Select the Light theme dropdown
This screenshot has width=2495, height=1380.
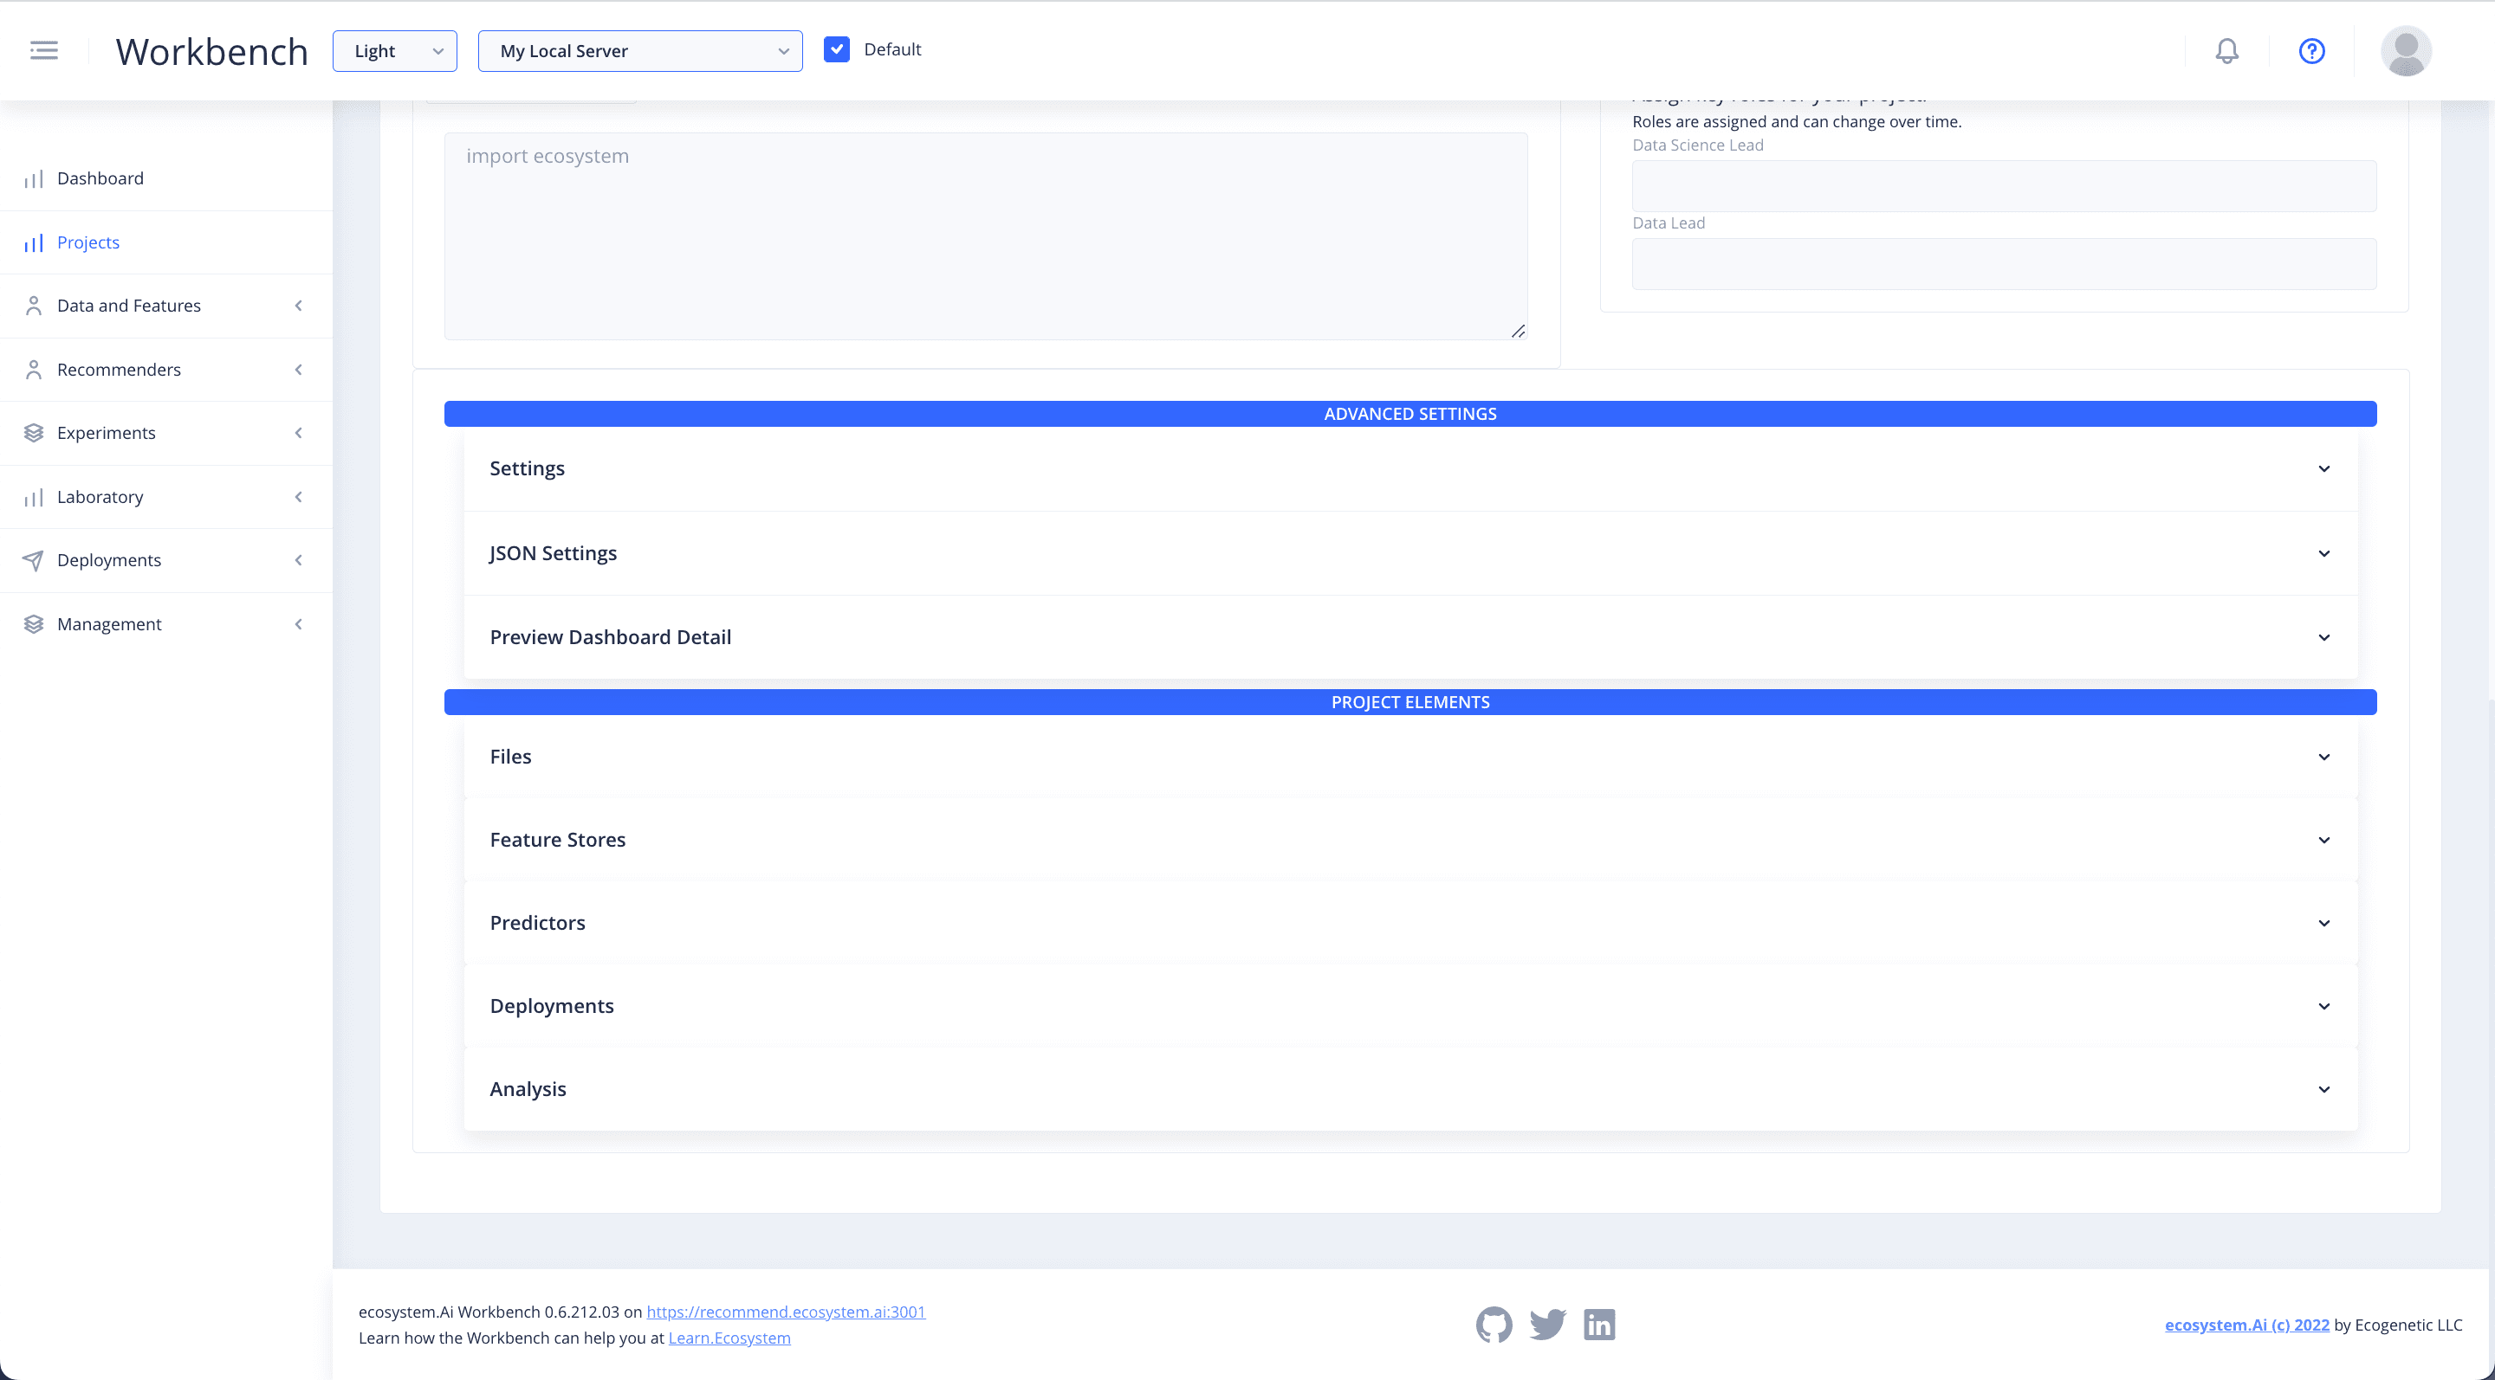[392, 51]
